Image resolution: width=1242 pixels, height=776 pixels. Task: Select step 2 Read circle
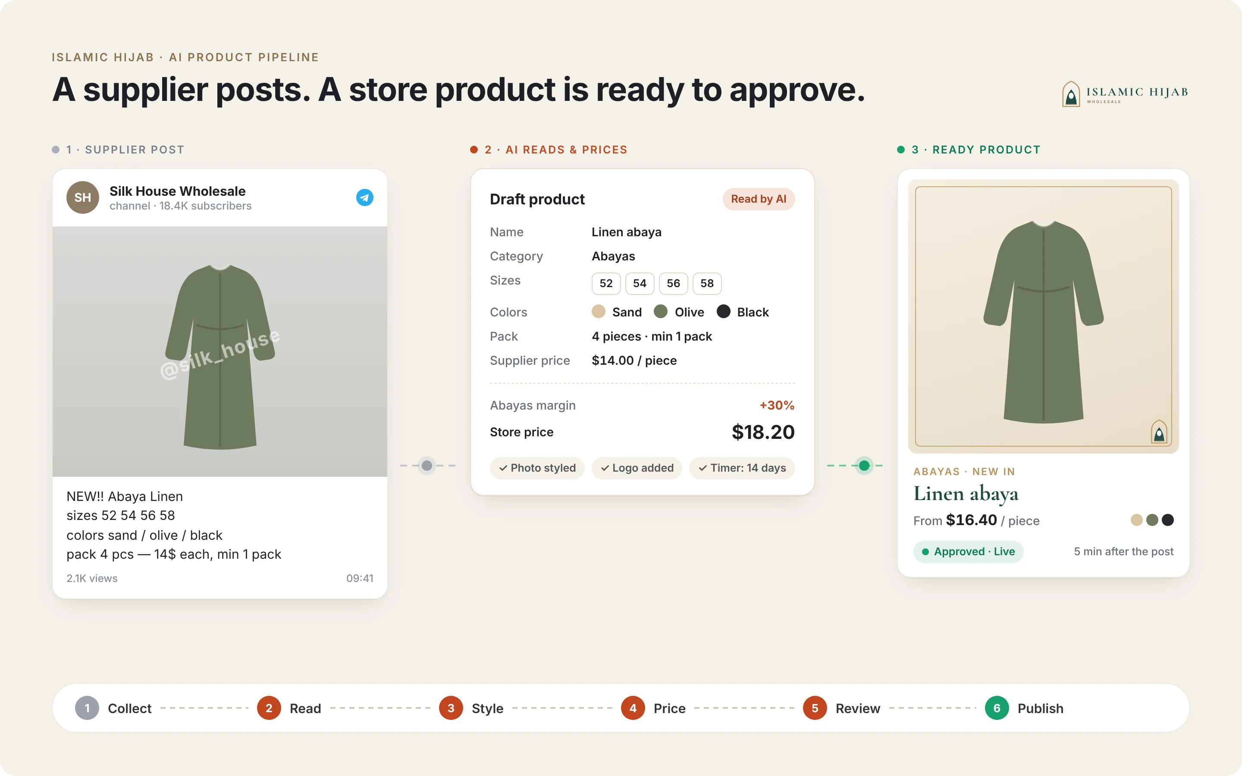pyautogui.click(x=269, y=708)
